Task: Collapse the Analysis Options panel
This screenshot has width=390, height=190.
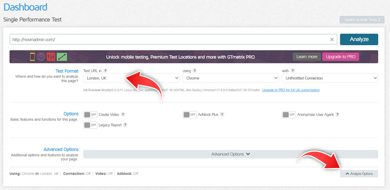Action: 359,174
